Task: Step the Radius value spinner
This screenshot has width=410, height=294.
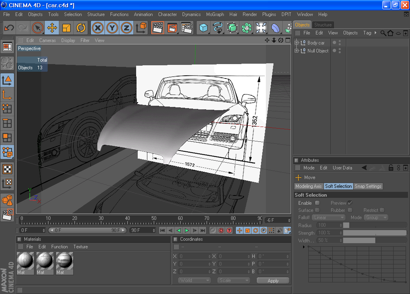Action: [341, 225]
